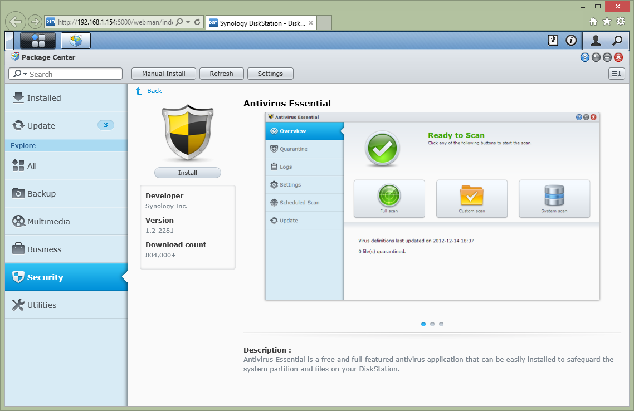Select the Utilities category
This screenshot has width=634, height=411.
[x=66, y=305]
